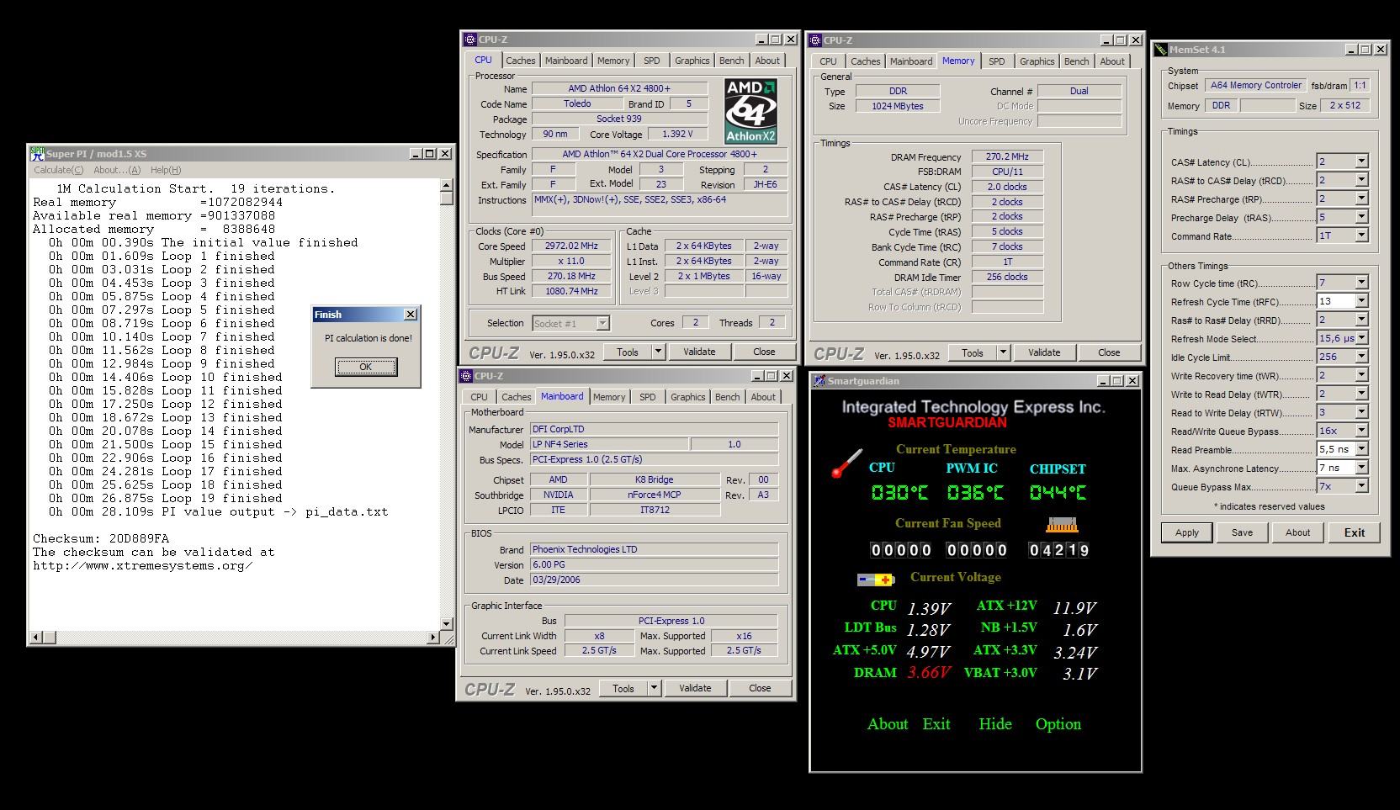Open CAS# Latency (CL) dropdown in MemSet

coord(1361,161)
